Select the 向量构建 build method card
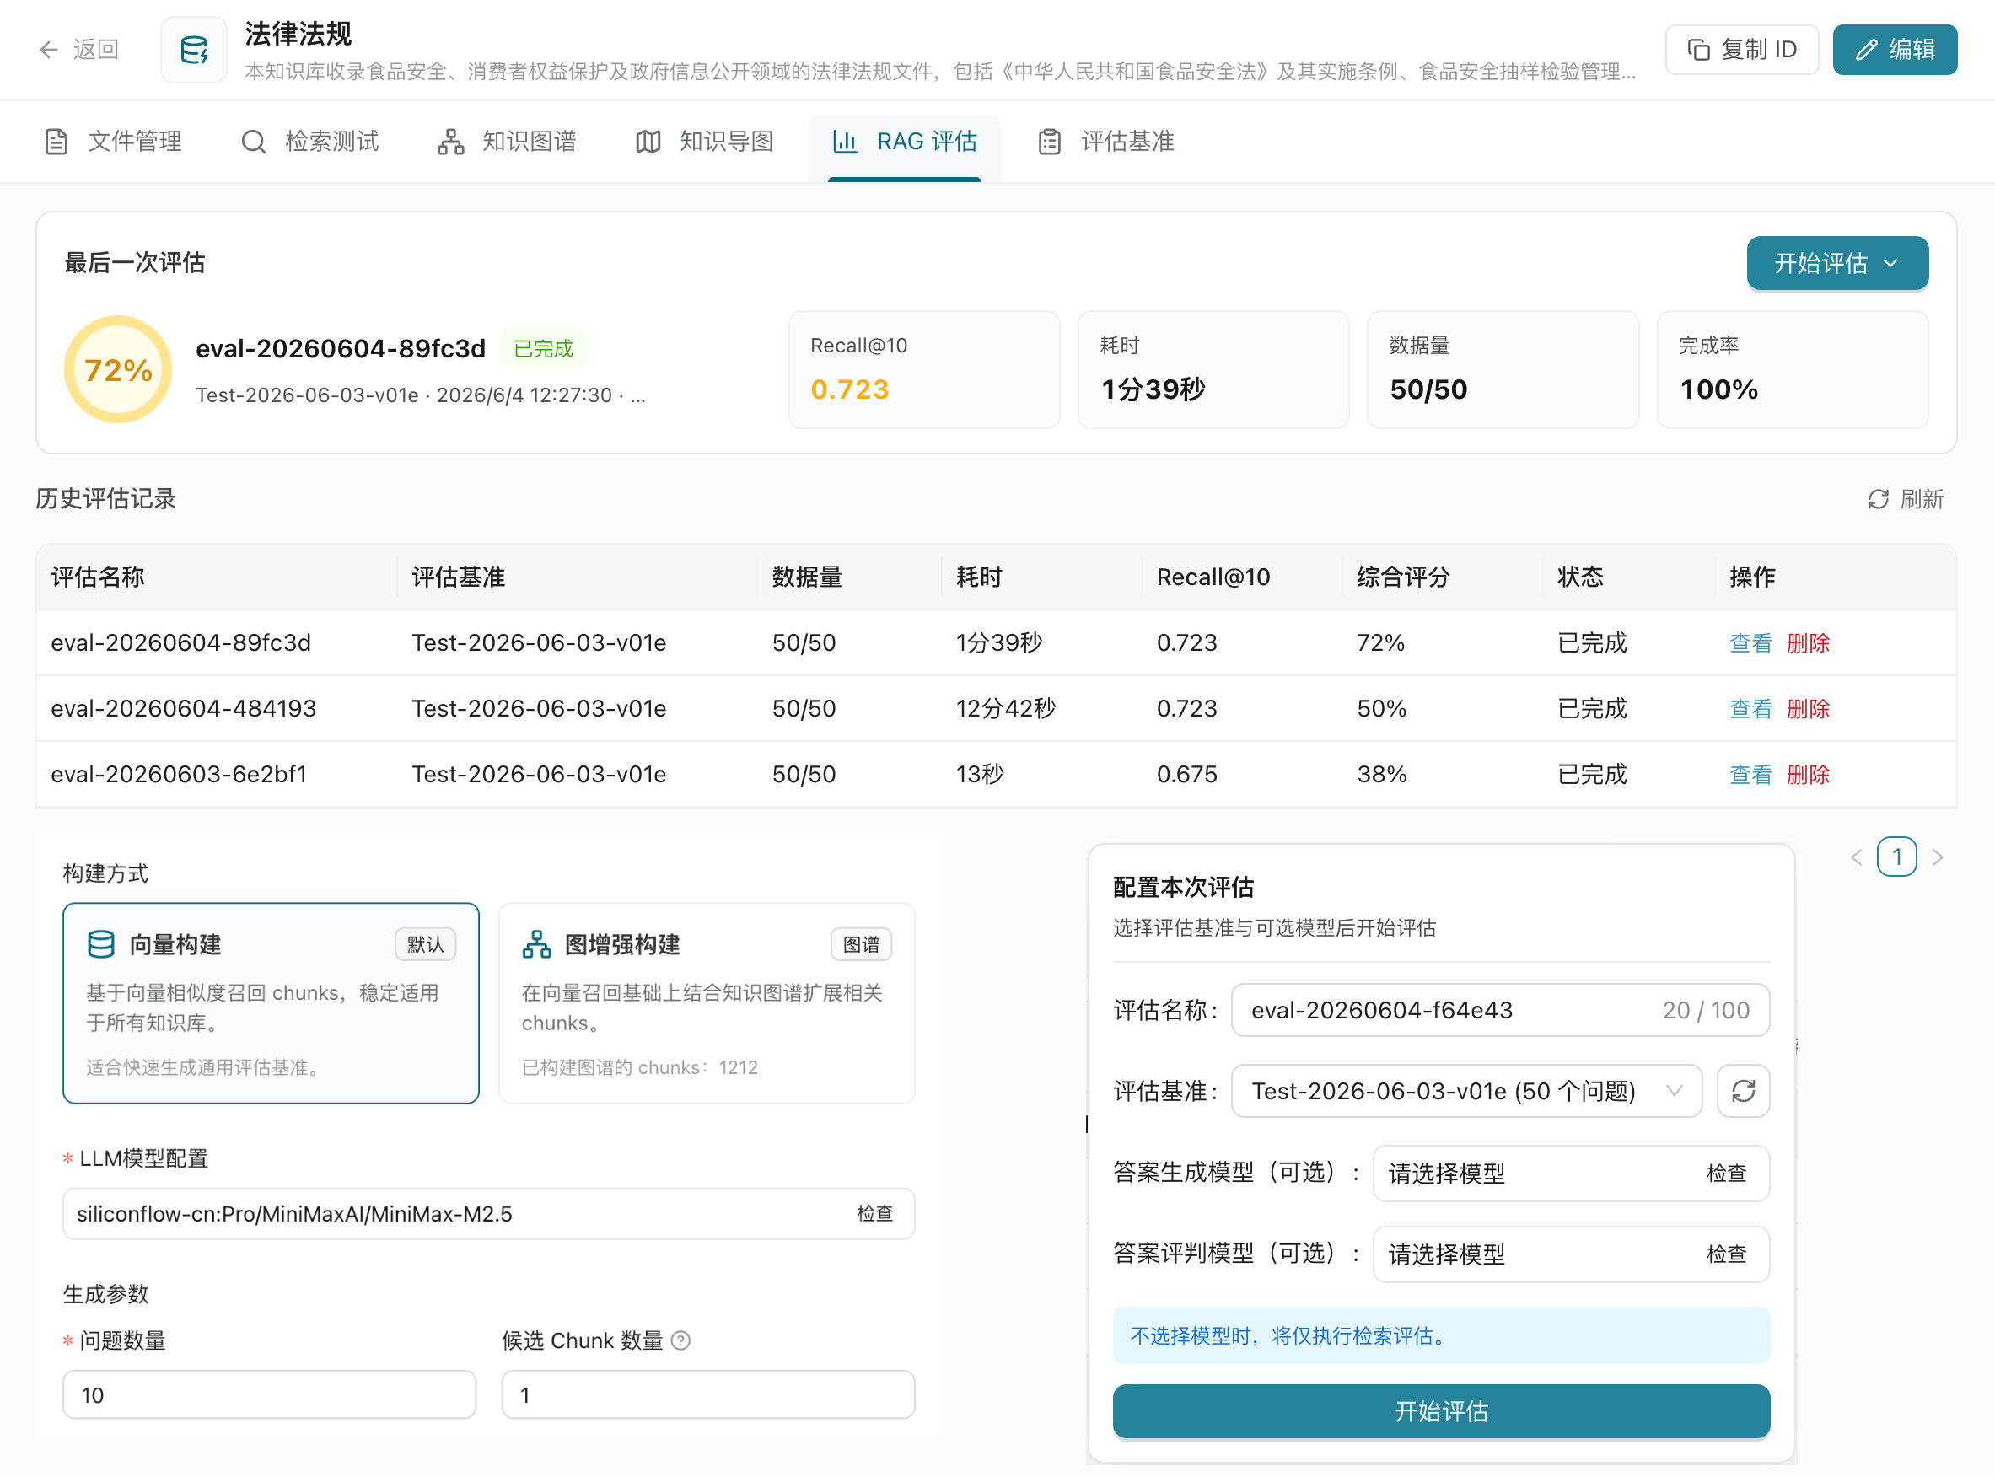Screen dimensions: 1995x1477 coord(271,1003)
